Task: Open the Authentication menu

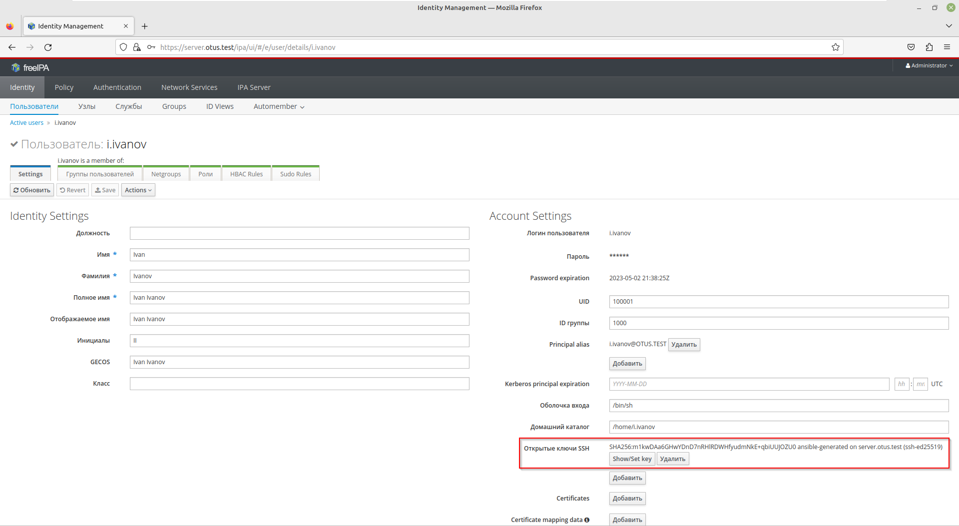Action: click(x=117, y=87)
